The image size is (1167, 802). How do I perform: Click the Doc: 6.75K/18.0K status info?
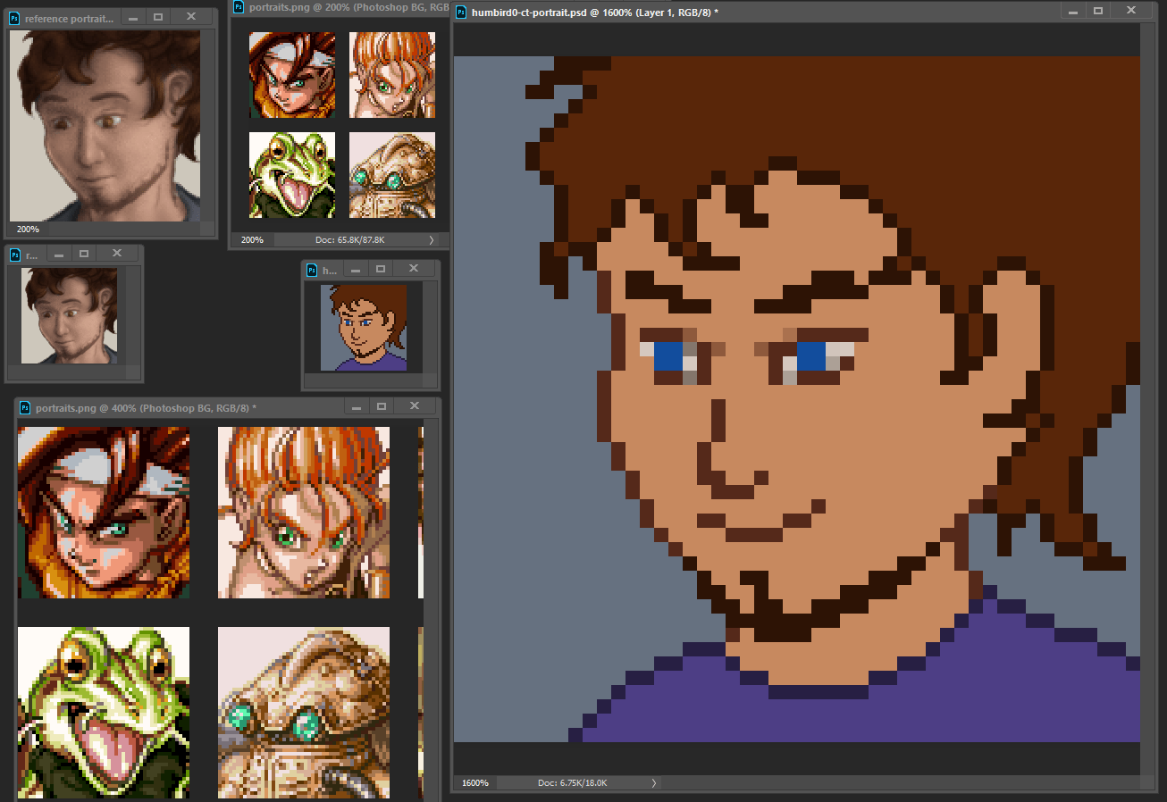click(572, 783)
